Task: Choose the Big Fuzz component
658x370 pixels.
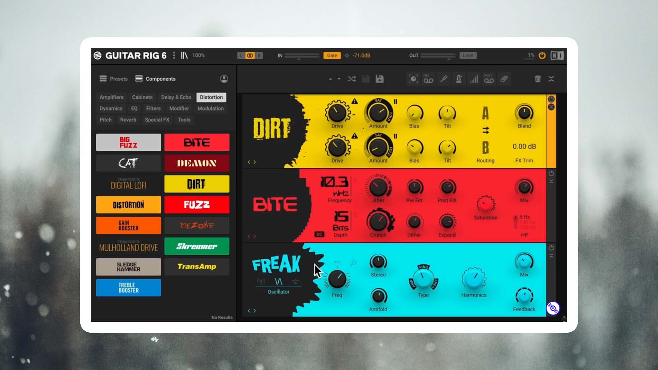Action: (129, 142)
